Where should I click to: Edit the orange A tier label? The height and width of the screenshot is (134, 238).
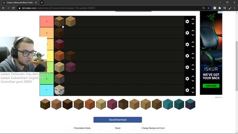tap(46, 33)
